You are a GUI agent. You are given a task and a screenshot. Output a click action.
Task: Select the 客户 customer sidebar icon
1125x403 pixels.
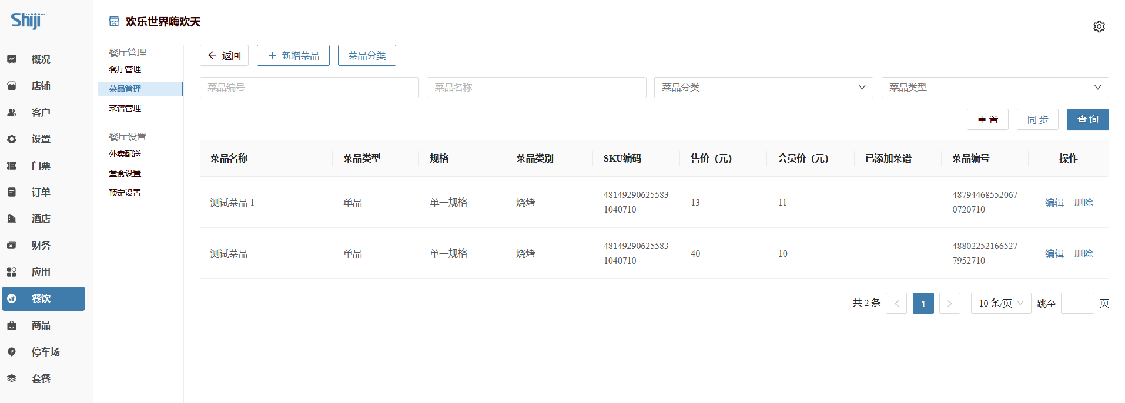point(12,112)
